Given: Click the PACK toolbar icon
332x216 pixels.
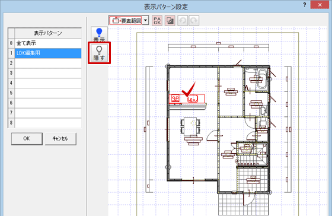Looking at the screenshot, I should 157,21.
